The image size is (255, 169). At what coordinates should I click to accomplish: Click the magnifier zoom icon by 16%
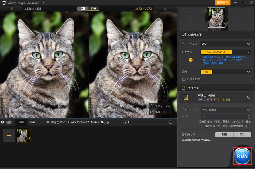[152, 112]
